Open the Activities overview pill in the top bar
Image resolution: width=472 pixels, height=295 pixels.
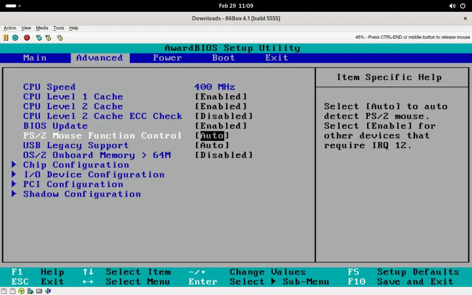13,6
